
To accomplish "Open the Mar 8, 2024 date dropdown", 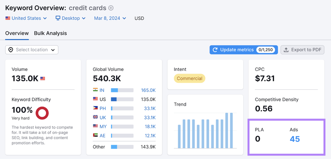I will coord(110,18).
